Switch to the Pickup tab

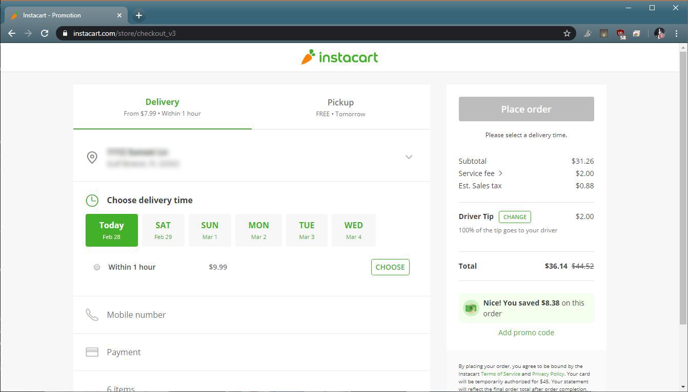(340, 107)
